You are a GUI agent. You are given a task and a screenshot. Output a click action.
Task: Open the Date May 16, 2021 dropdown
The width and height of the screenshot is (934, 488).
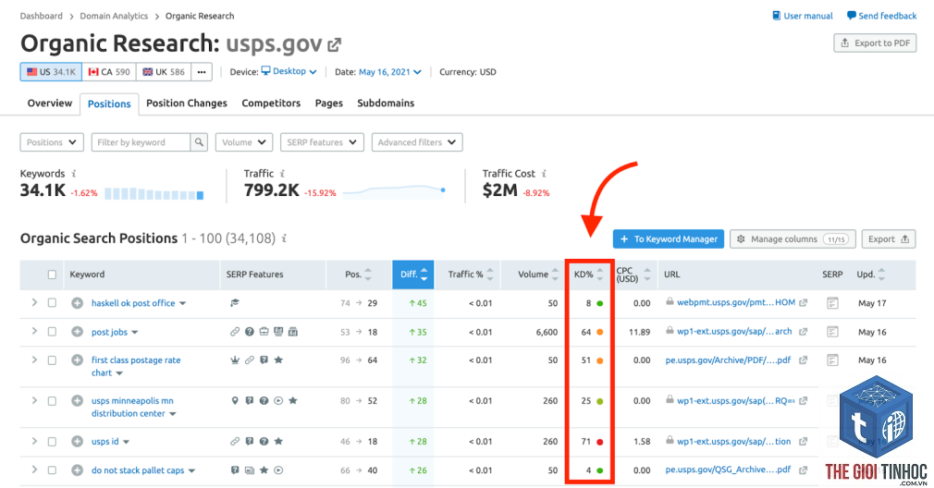[390, 72]
